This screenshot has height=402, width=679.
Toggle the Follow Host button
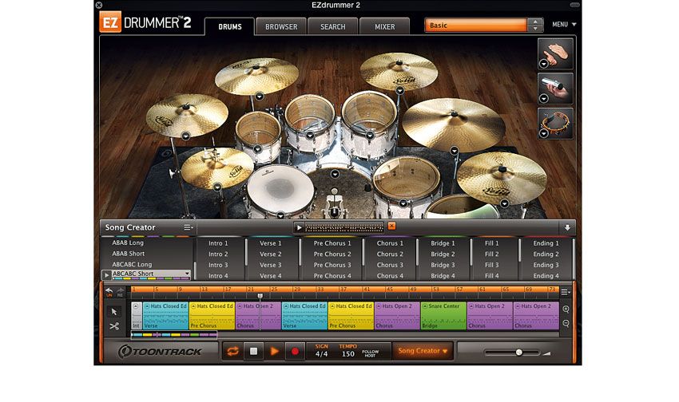click(370, 353)
